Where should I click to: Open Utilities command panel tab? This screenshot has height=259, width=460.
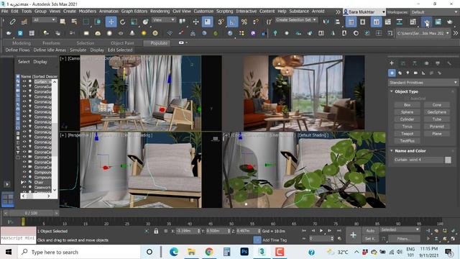[449, 63]
